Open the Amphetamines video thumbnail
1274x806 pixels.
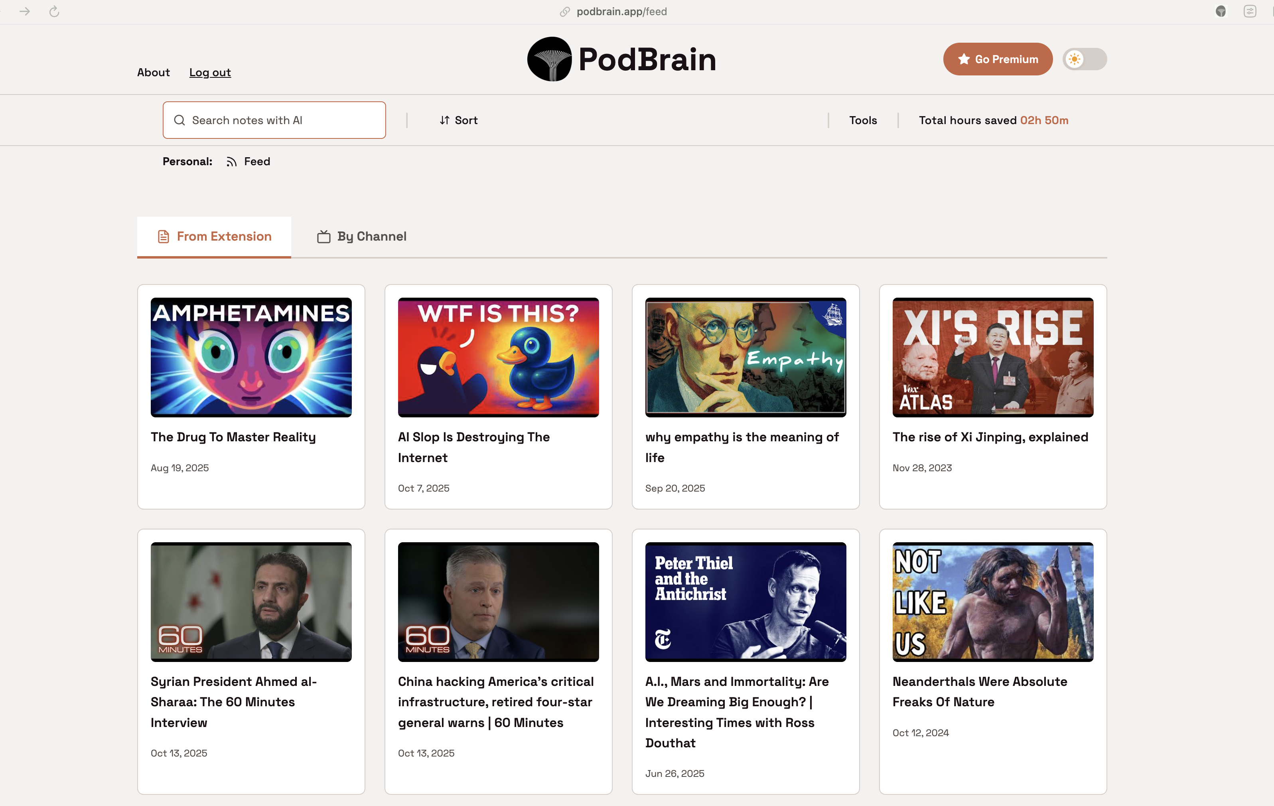(251, 357)
